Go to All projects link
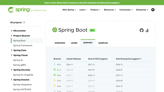 [17, 22]
